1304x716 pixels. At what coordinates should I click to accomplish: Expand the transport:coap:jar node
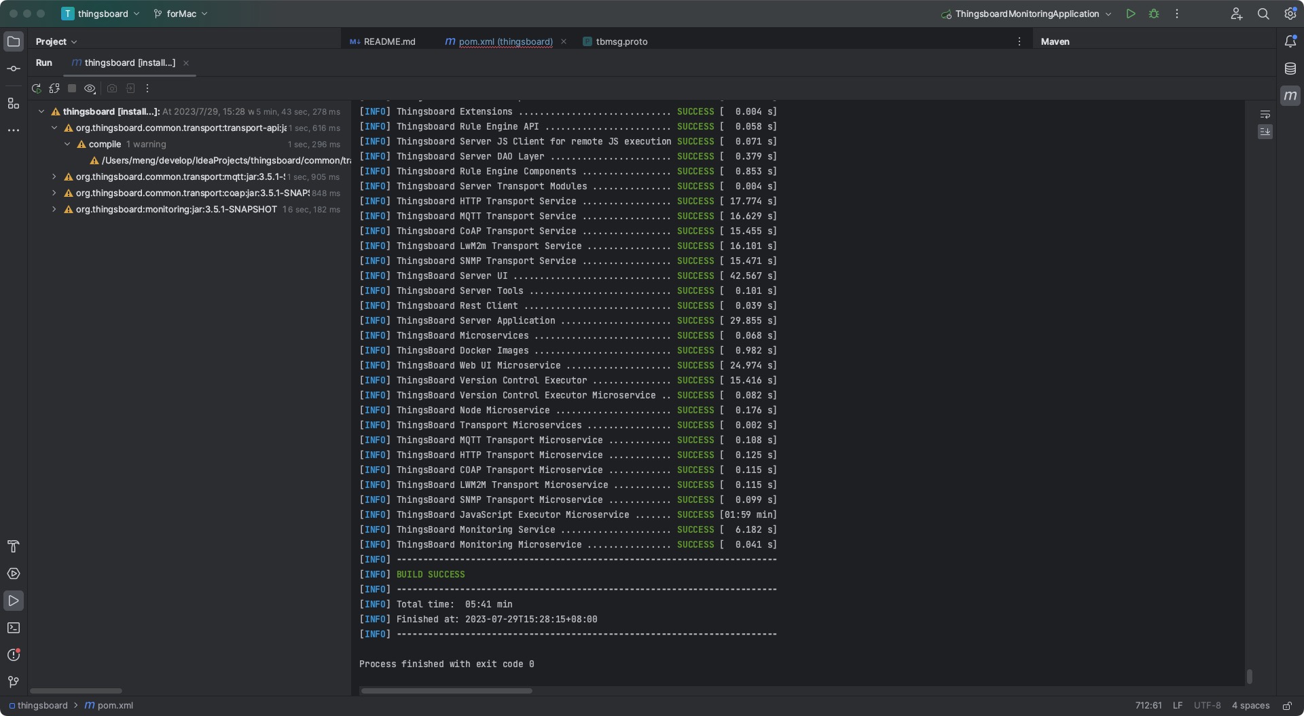click(x=54, y=193)
